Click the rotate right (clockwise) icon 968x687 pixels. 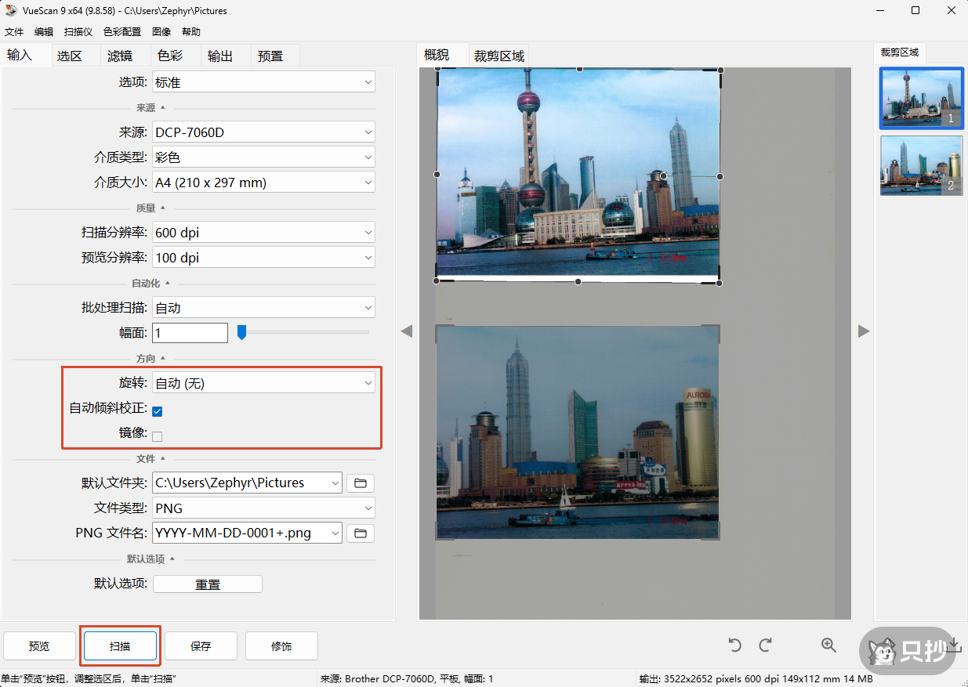(766, 645)
